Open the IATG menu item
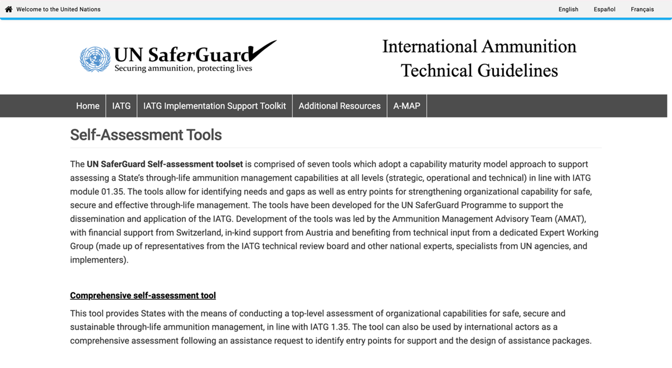This screenshot has height=368, width=672. 121,106
